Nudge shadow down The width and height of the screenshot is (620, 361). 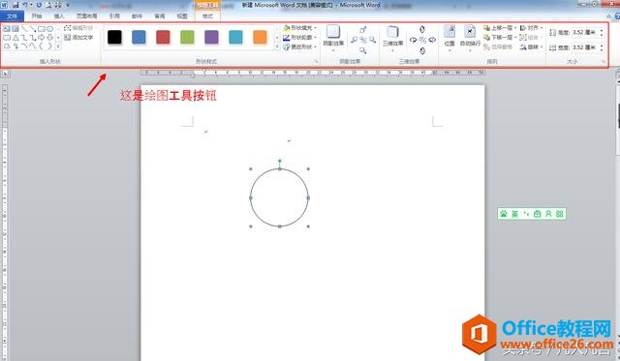click(x=362, y=50)
